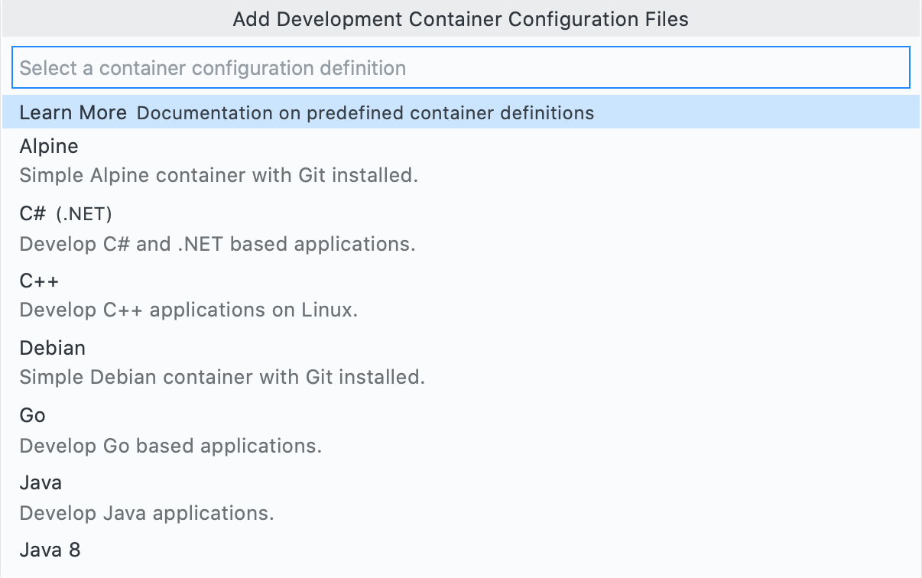The height and width of the screenshot is (578, 922).
Task: Select the Java container configuration
Action: pos(40,482)
